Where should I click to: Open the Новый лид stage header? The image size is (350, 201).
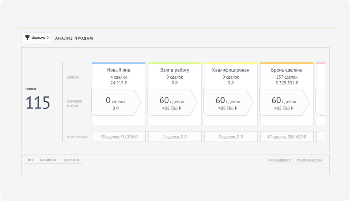(x=119, y=70)
